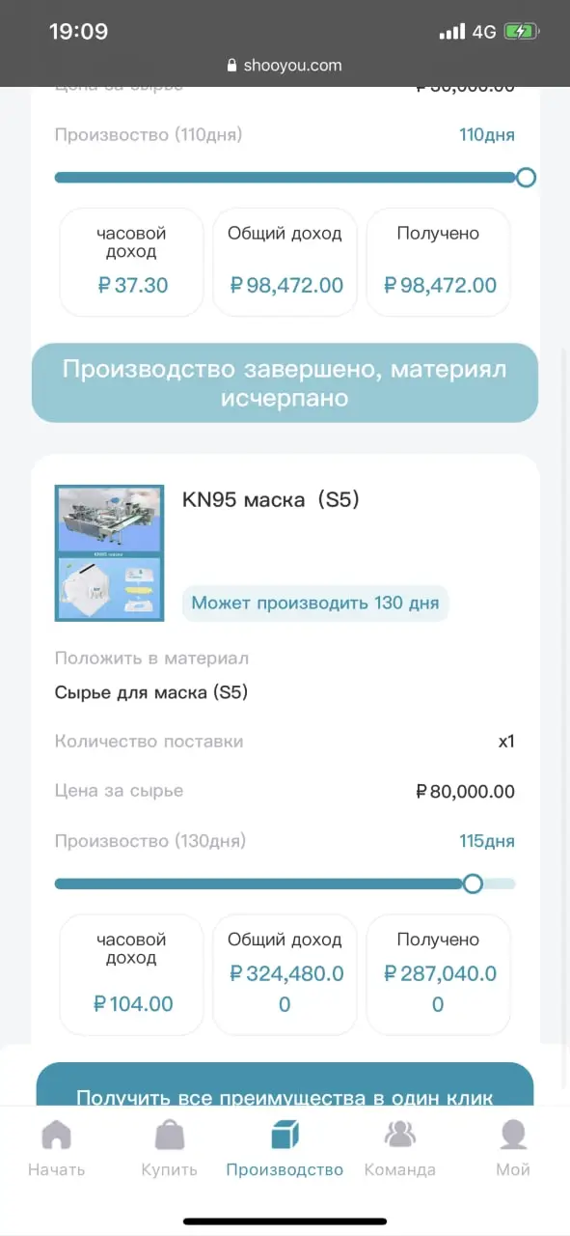Tap the shooyou.com address bar
This screenshot has height=1236, width=570.
285,66
